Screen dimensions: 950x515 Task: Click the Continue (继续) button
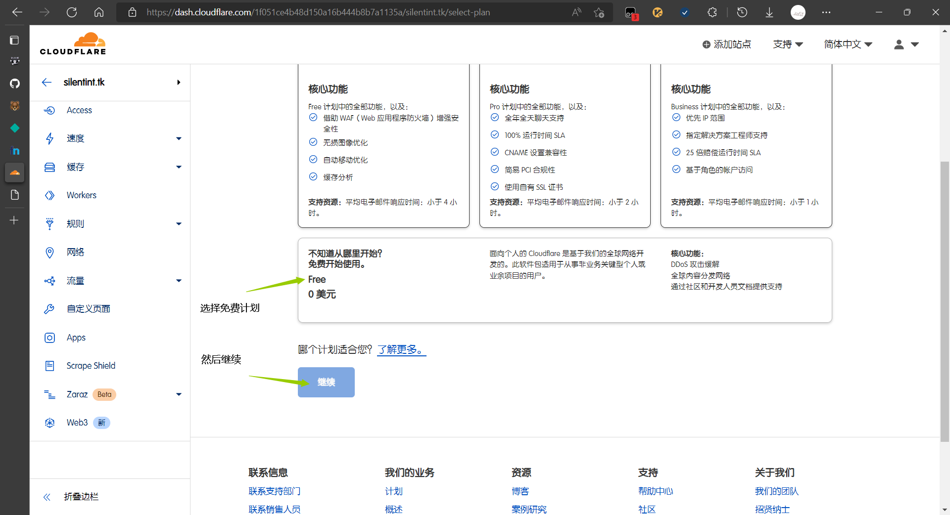click(326, 382)
